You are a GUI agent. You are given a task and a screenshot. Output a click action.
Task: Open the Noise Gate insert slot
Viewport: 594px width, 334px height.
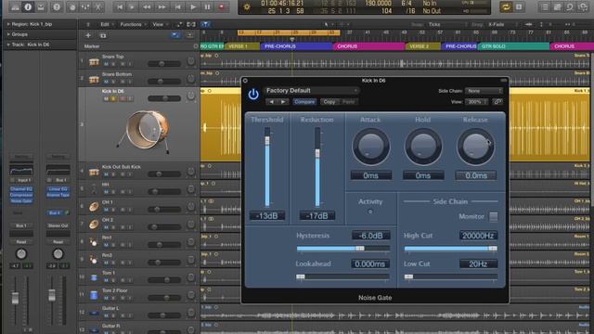point(21,201)
